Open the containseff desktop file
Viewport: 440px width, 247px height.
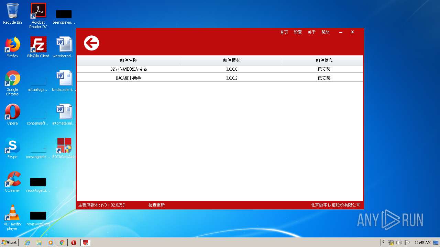tap(38, 117)
